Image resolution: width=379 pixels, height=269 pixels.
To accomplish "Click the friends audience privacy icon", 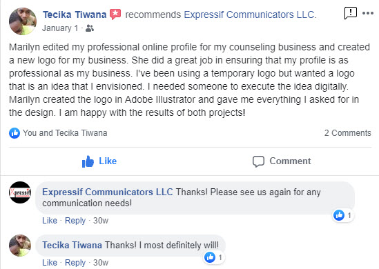I will click(x=90, y=28).
